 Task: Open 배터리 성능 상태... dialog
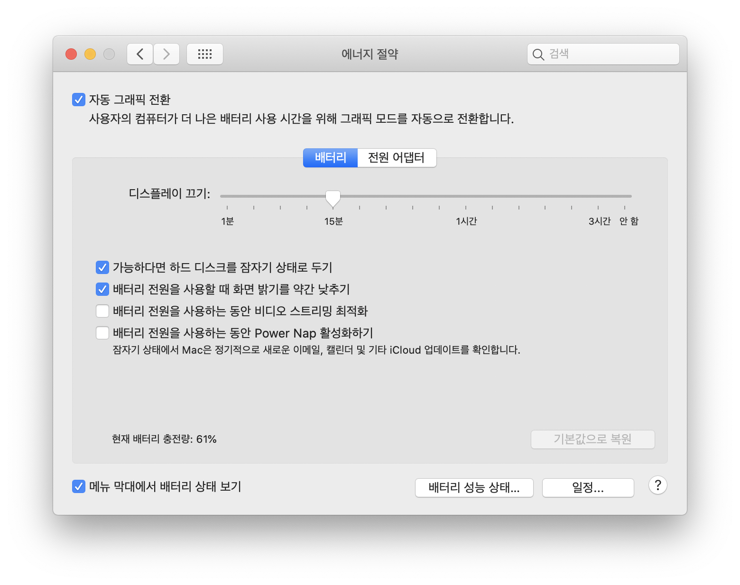coord(474,488)
